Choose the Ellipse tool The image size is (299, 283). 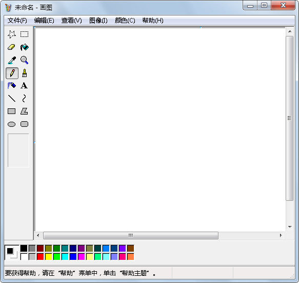(12, 124)
